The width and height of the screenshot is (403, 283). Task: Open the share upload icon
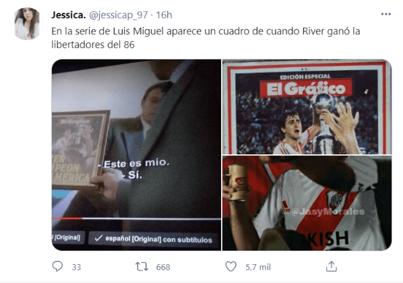pos(332,267)
